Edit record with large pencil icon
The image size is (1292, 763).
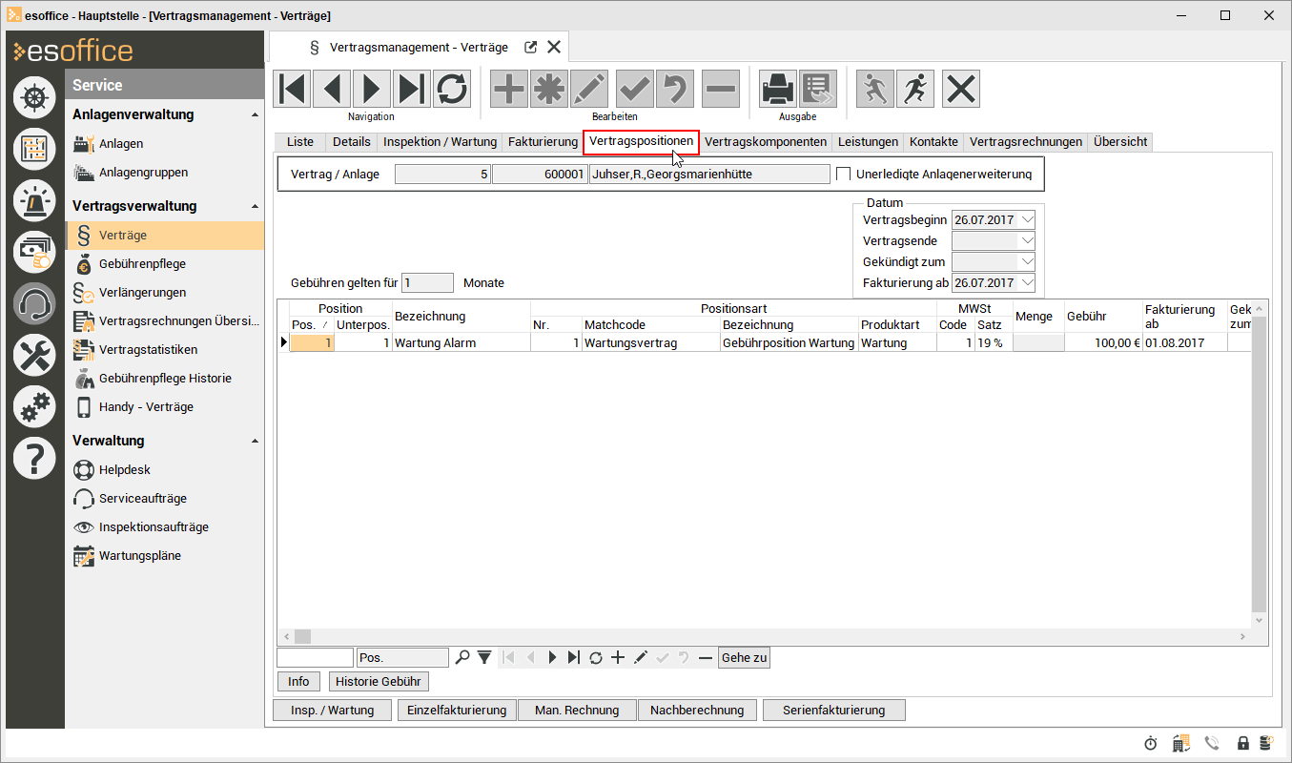589,89
